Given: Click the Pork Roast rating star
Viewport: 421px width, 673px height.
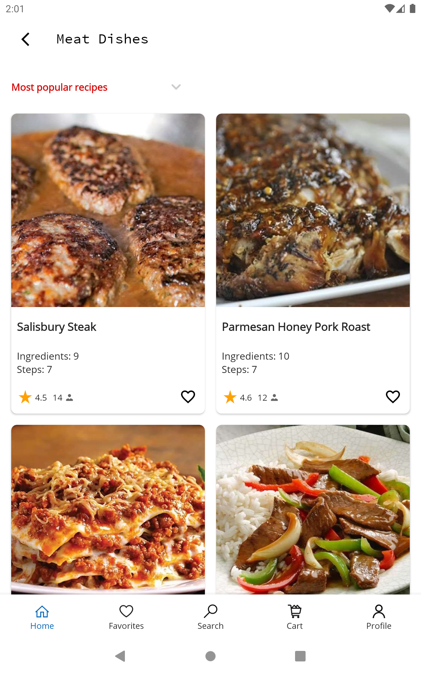Looking at the screenshot, I should pos(230,397).
